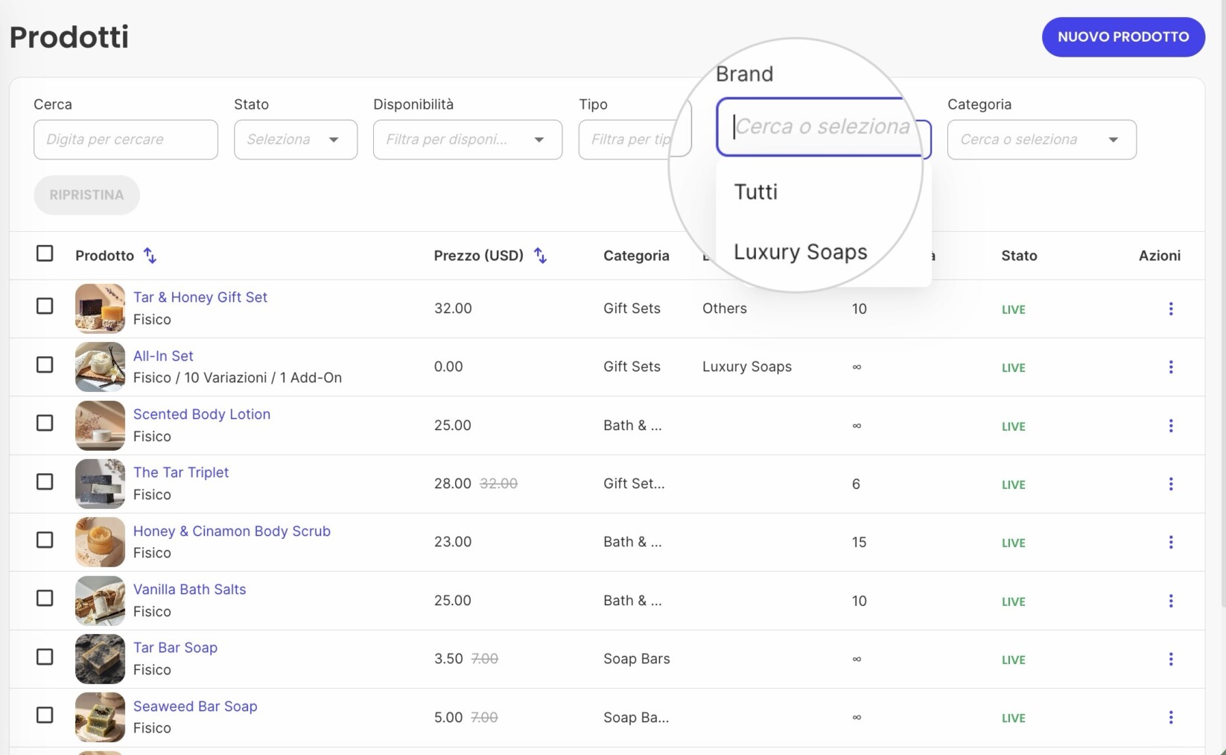Open actions menu for All-In Set
The width and height of the screenshot is (1226, 755).
pyautogui.click(x=1171, y=367)
